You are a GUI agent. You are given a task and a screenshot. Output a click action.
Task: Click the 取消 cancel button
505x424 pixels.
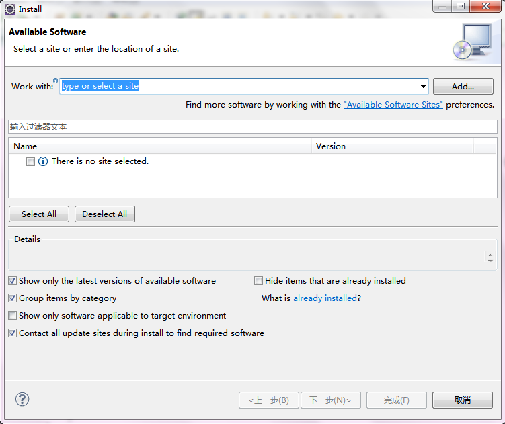[462, 400]
